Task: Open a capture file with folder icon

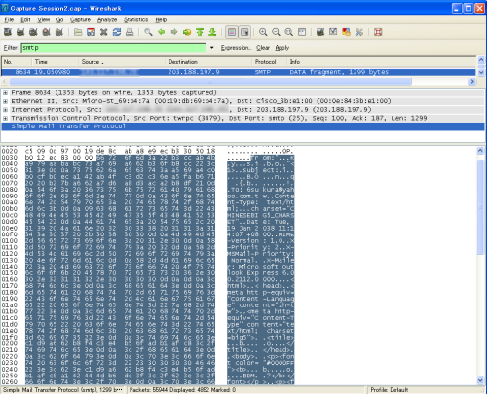Action: 78,32
